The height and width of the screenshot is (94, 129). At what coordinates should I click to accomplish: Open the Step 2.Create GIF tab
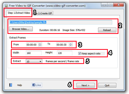click(43, 13)
